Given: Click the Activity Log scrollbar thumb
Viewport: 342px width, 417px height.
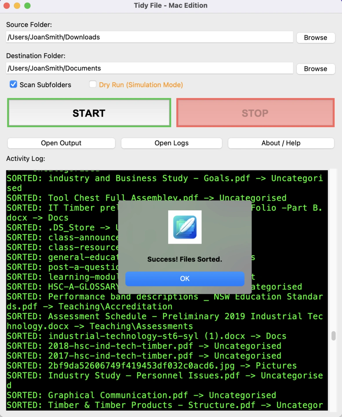Looking at the screenshot, I should click(x=333, y=336).
